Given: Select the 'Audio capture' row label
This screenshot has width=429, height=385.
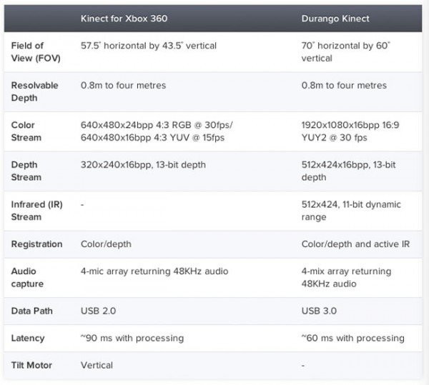Looking at the screenshot, I should [x=27, y=278].
